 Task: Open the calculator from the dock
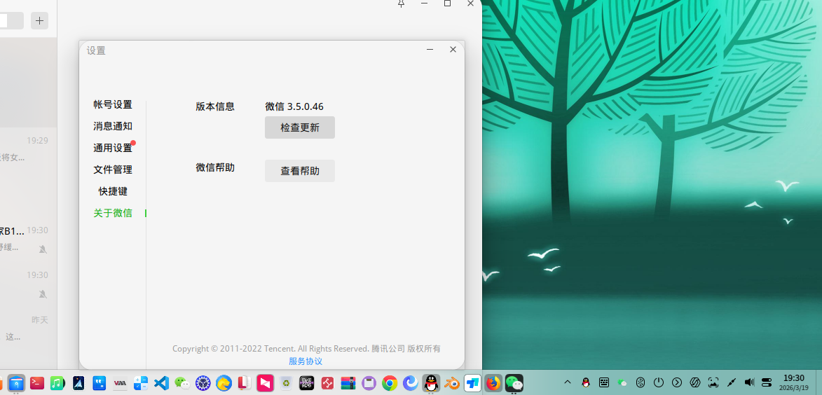tap(140, 384)
